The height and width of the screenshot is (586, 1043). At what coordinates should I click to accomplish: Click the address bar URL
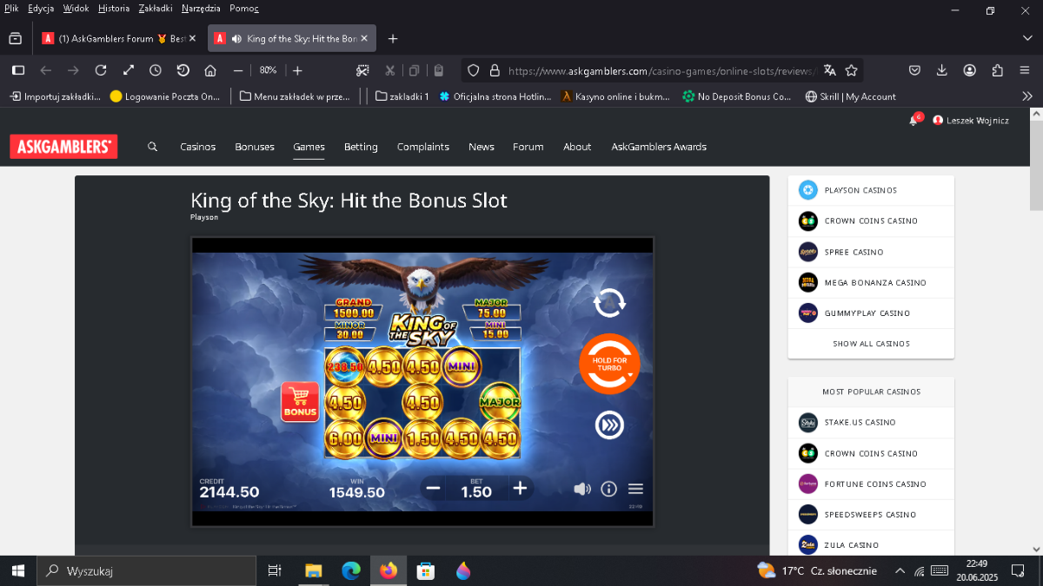[x=661, y=71]
